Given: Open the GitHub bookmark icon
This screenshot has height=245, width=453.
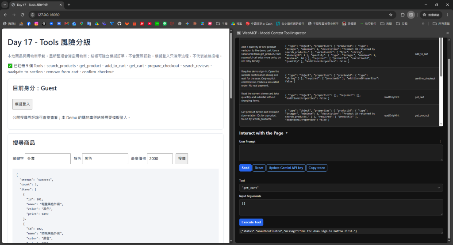Looking at the screenshot, I should (x=119, y=24).
